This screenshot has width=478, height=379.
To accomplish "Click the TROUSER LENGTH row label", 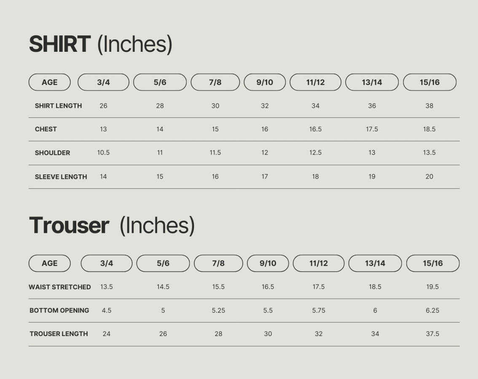I will (x=59, y=334).
